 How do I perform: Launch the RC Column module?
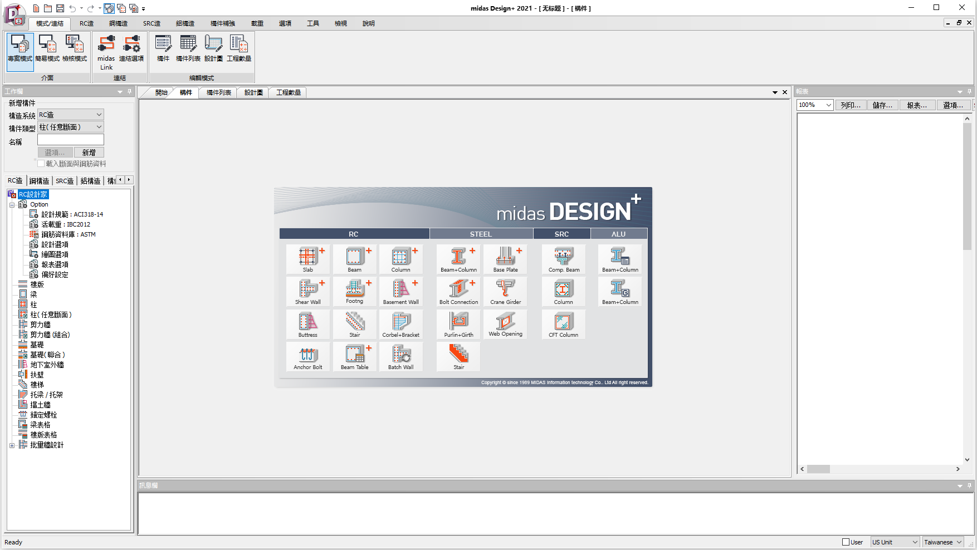point(401,259)
